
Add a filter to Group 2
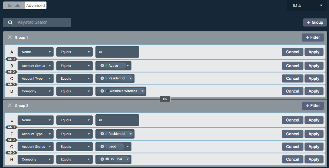tap(313, 106)
